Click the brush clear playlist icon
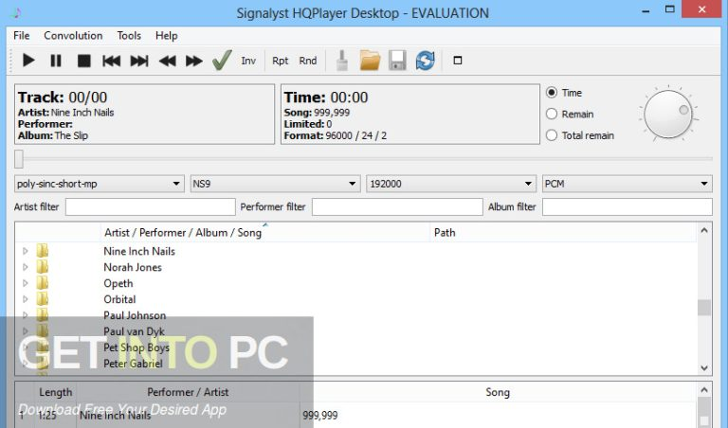This screenshot has width=728, height=428. click(x=342, y=61)
